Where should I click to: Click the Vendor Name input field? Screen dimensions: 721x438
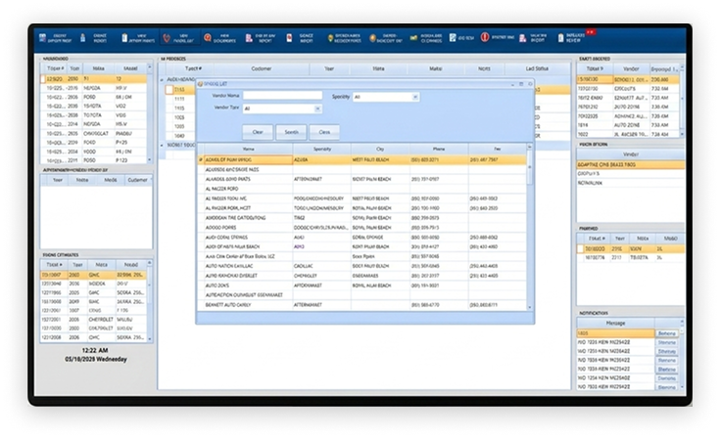282,97
